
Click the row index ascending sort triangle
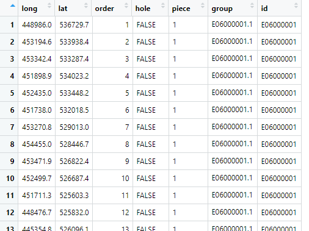[x=13, y=5]
